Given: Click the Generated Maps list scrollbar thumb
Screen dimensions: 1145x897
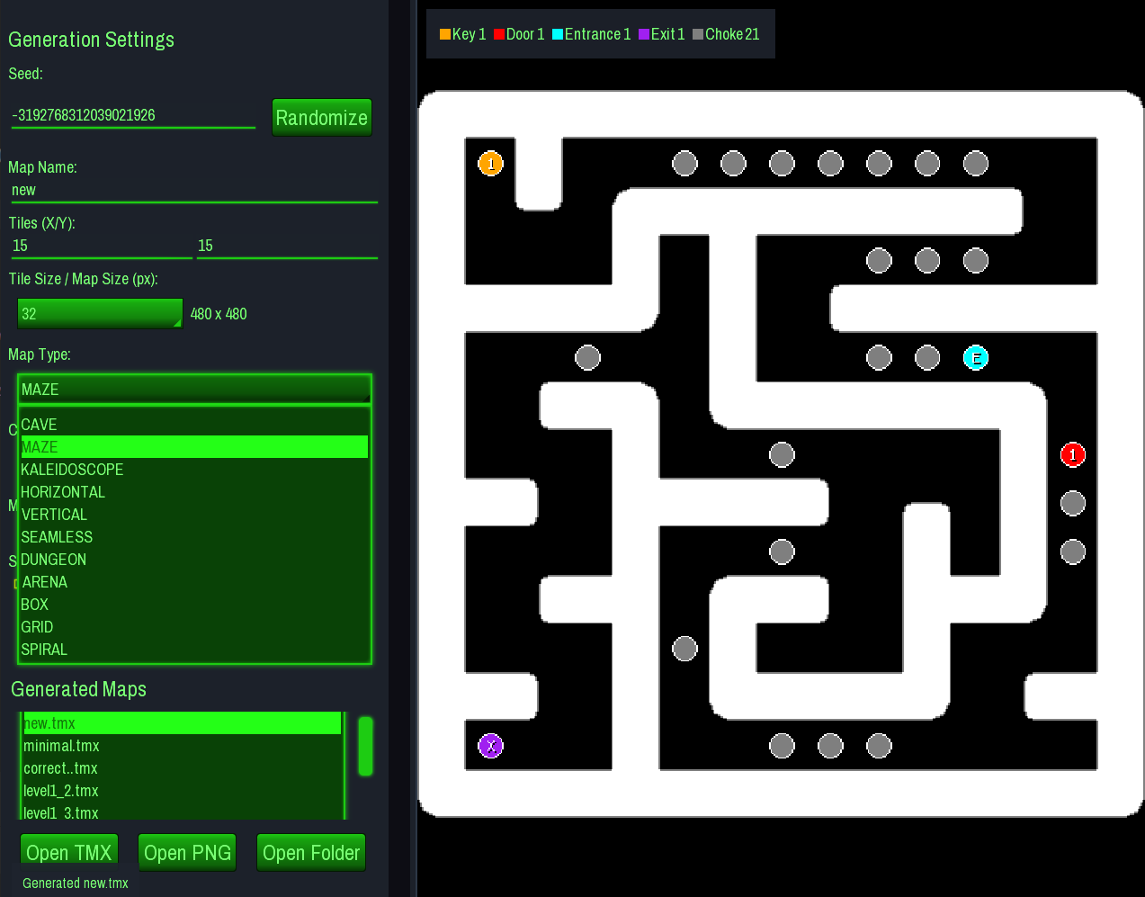Looking at the screenshot, I should [x=365, y=746].
